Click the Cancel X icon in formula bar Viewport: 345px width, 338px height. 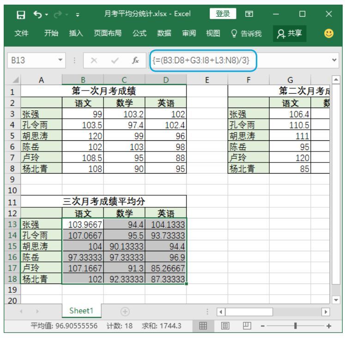pyautogui.click(x=94, y=60)
